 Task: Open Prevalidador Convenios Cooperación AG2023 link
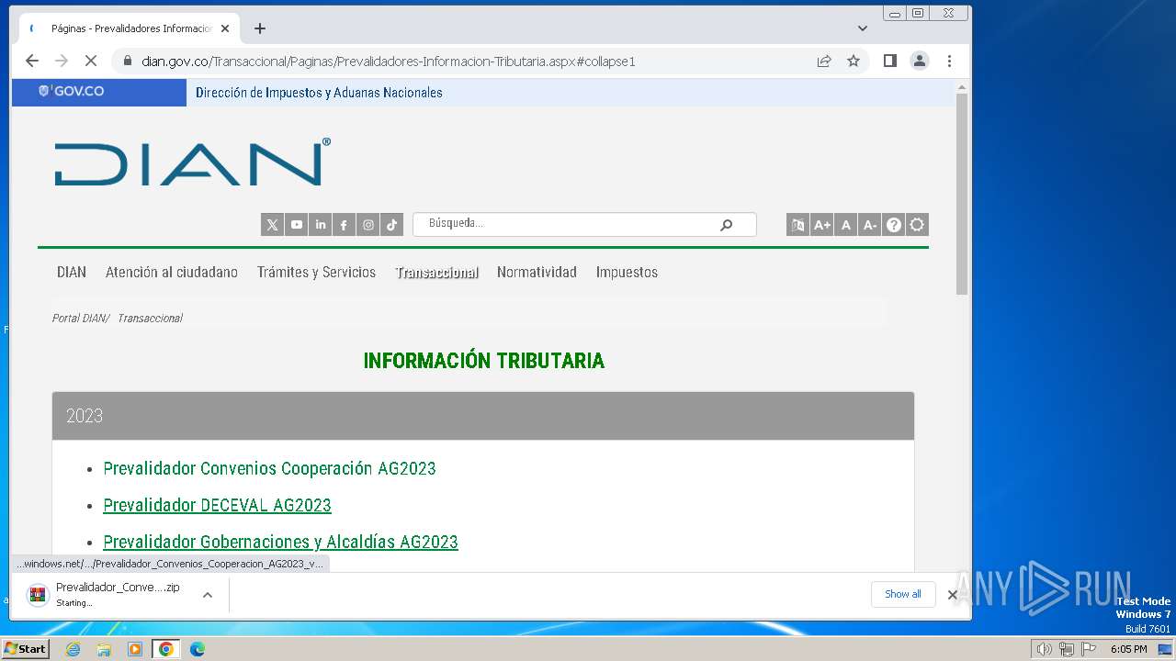pyautogui.click(x=269, y=468)
